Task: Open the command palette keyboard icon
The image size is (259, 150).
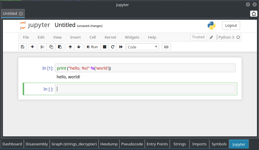Action: point(166,47)
